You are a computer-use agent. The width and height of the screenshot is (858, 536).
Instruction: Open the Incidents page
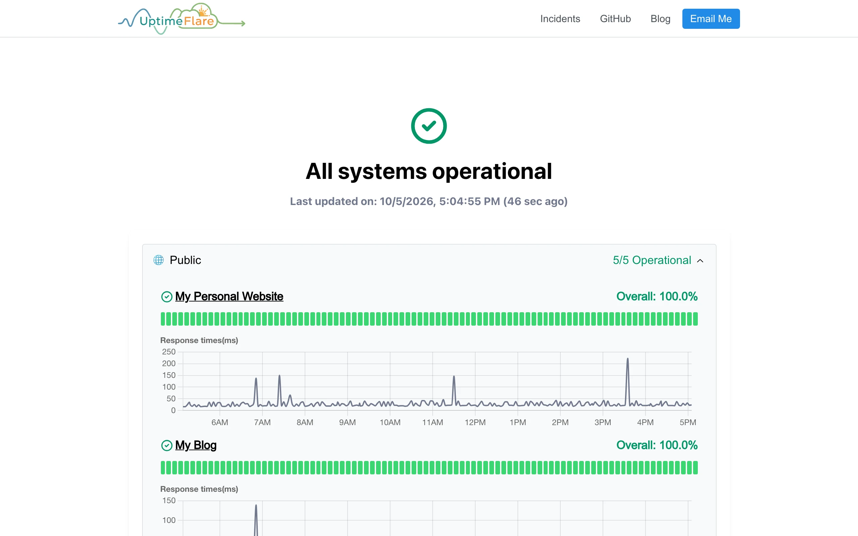tap(560, 19)
